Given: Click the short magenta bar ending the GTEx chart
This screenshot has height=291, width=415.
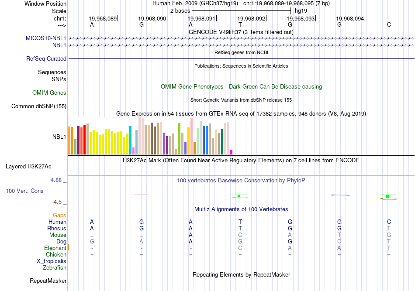Looking at the screenshot, I should (232, 152).
